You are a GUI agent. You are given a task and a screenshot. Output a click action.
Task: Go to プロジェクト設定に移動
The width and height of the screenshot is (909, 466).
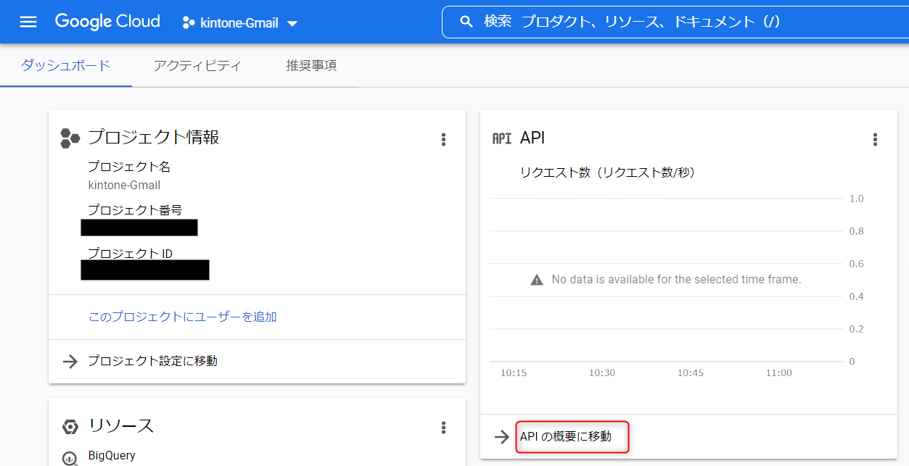(152, 361)
